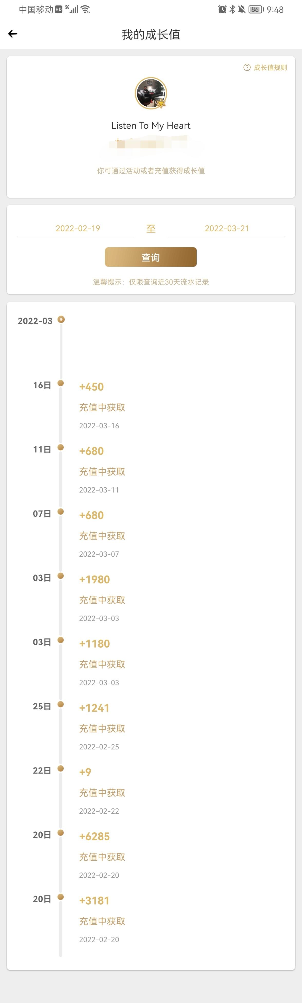Tap the 查询 button

pyautogui.click(x=150, y=257)
